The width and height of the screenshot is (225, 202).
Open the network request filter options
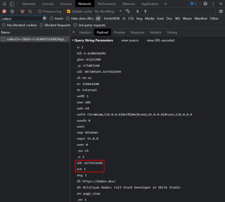[22, 11]
